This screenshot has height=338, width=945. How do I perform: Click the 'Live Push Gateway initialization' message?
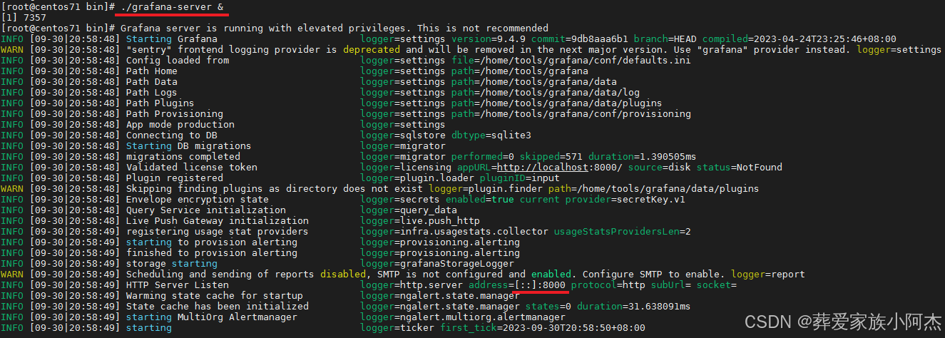tap(218, 220)
